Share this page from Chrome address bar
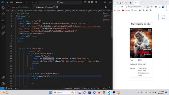This screenshot has width=169, height=95. pos(148,7)
